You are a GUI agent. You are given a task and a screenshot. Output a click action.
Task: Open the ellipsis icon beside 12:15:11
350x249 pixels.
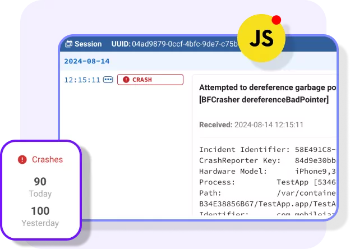tap(108, 80)
